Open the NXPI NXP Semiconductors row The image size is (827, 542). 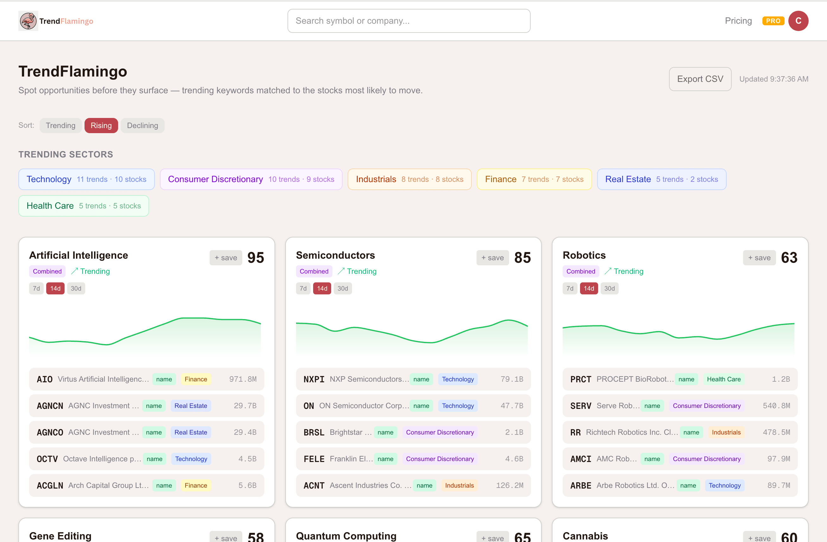pos(413,379)
